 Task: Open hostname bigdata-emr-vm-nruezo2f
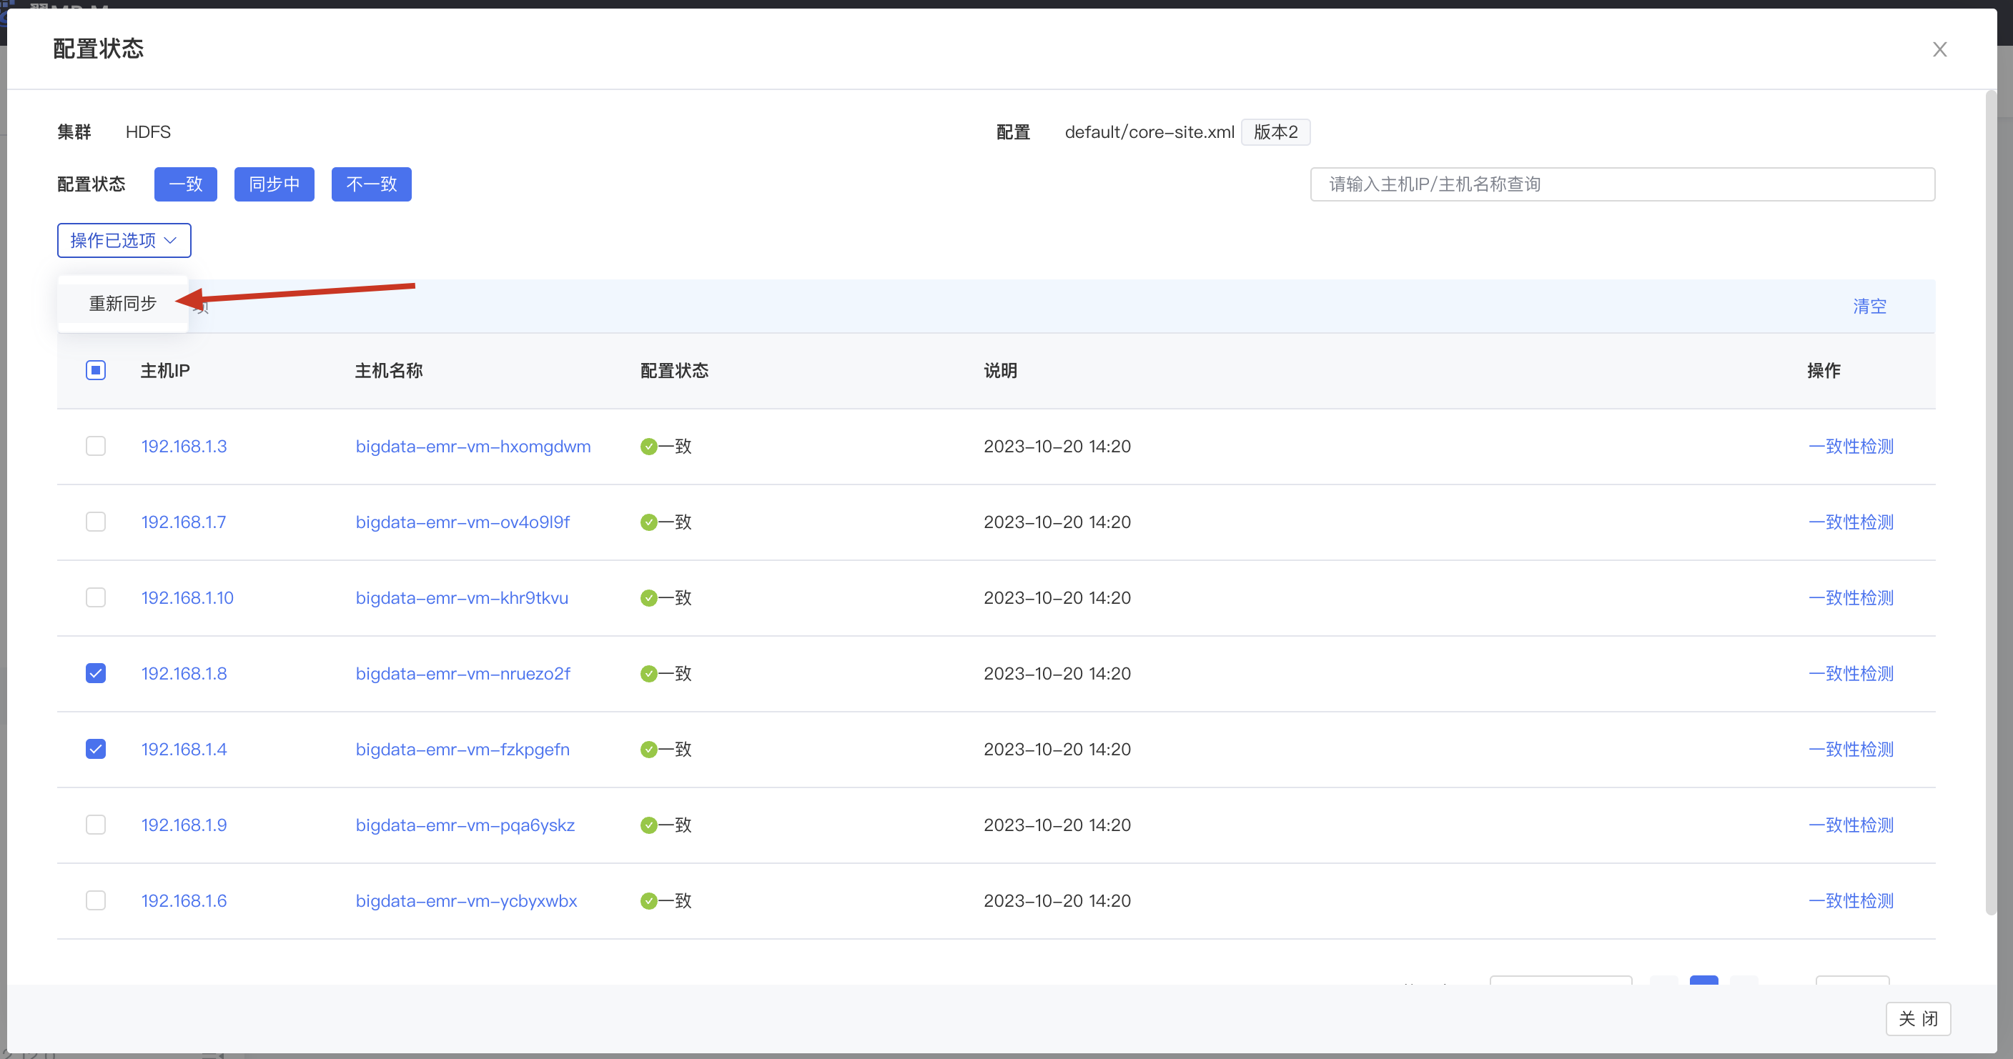463,674
